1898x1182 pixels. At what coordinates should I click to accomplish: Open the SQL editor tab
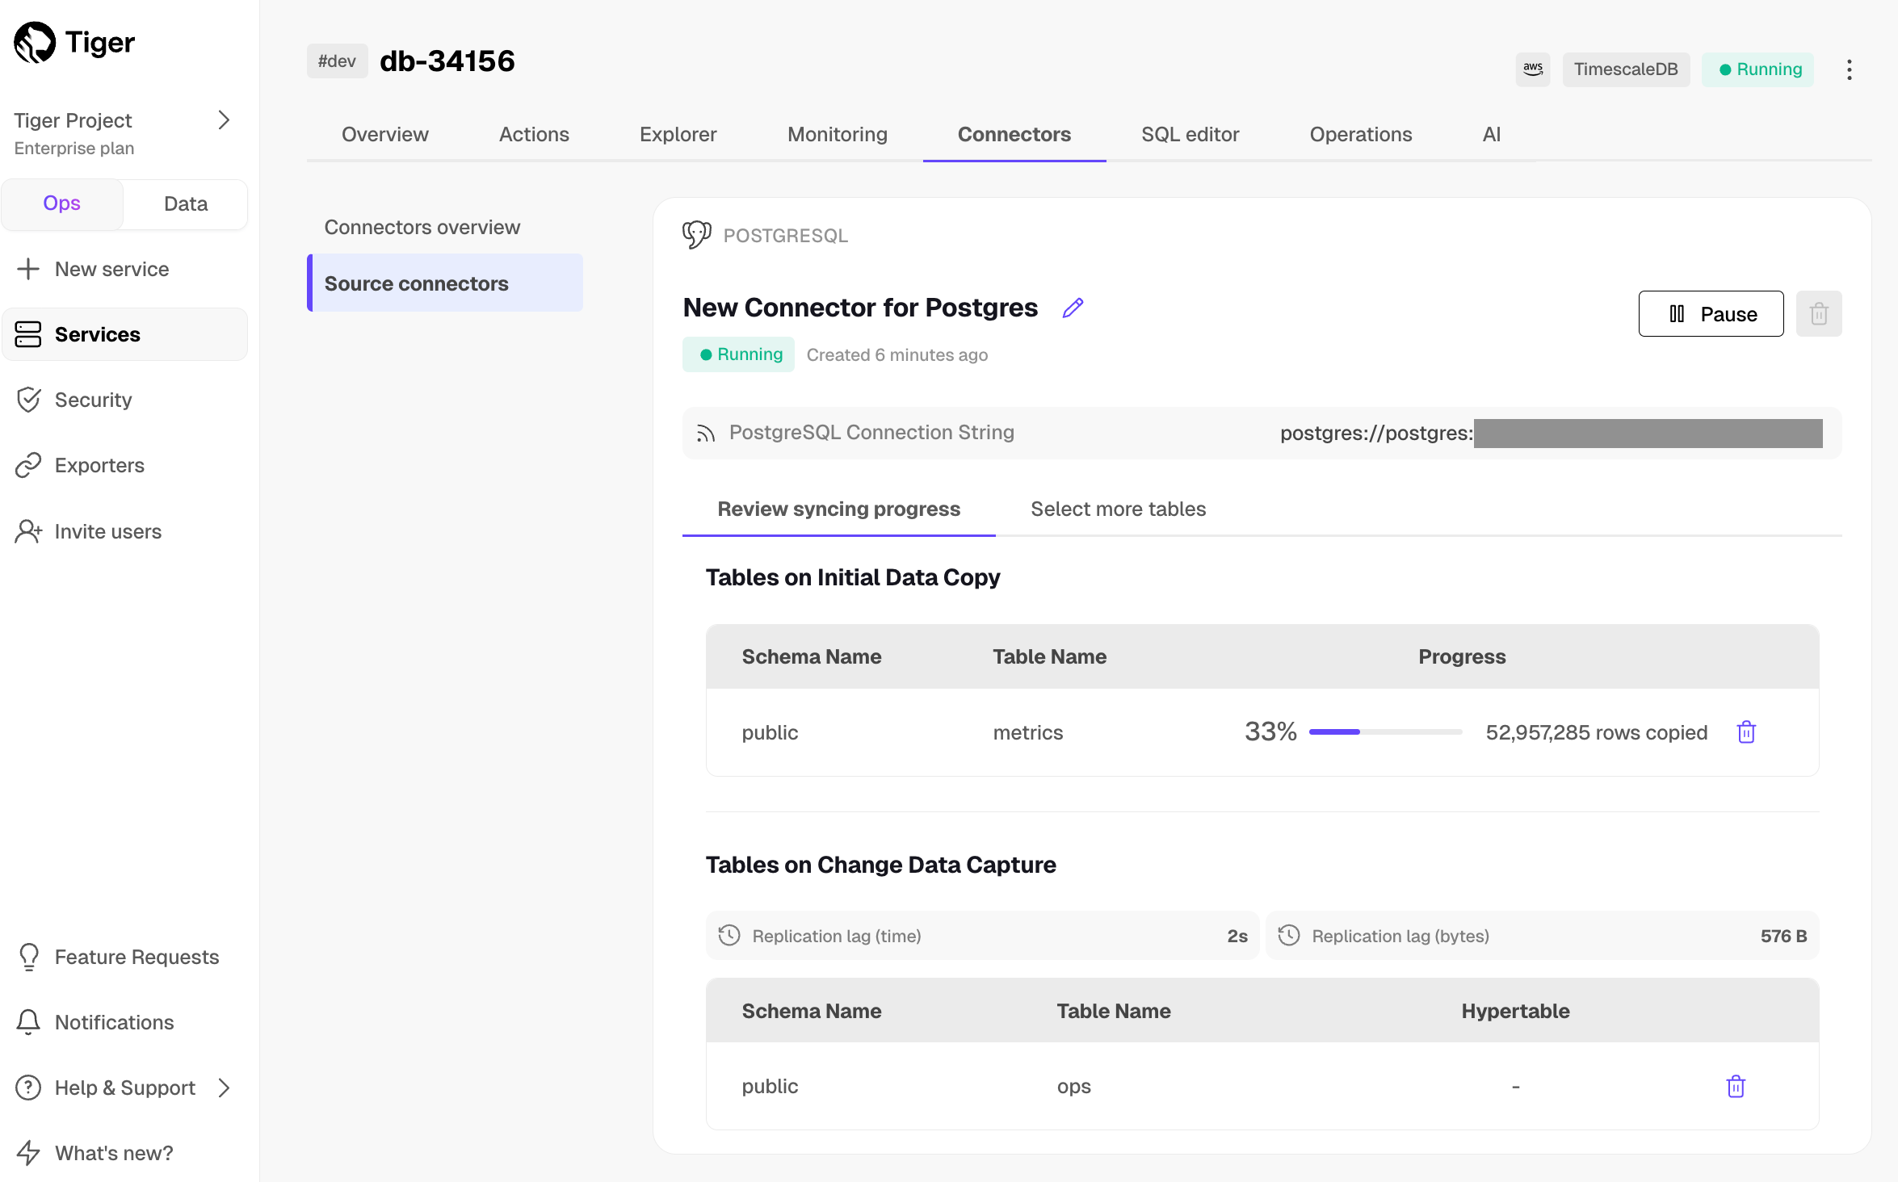click(1190, 134)
